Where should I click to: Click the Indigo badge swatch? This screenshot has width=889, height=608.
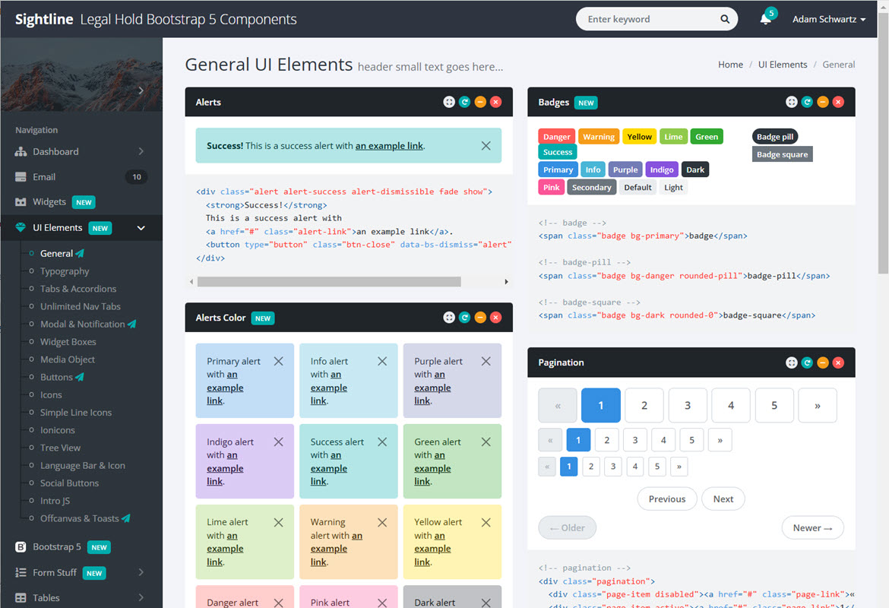pyautogui.click(x=662, y=169)
